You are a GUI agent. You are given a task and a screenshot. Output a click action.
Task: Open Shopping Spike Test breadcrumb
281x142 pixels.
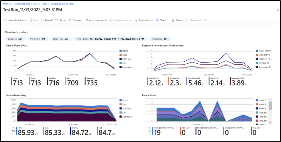(x=62, y=4)
